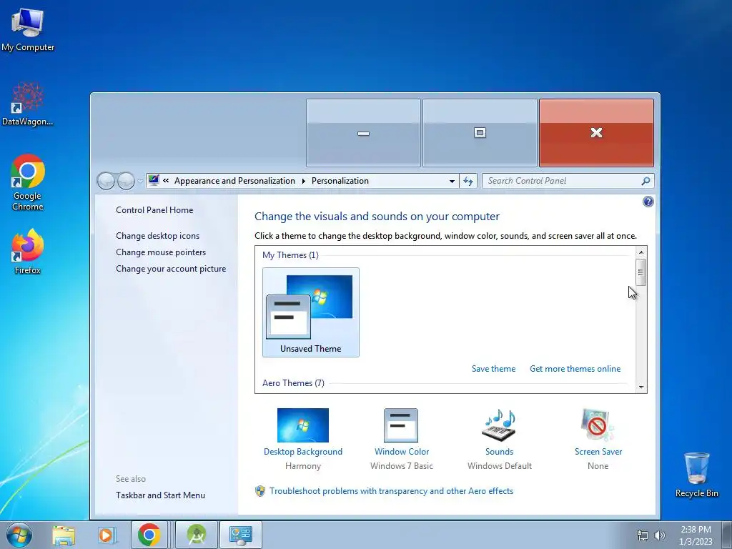This screenshot has width=732, height=549.
Task: Click the Save theme link
Action: 493,369
